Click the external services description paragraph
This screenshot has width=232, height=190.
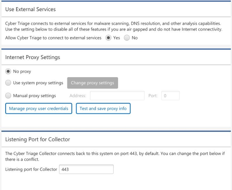114,26
